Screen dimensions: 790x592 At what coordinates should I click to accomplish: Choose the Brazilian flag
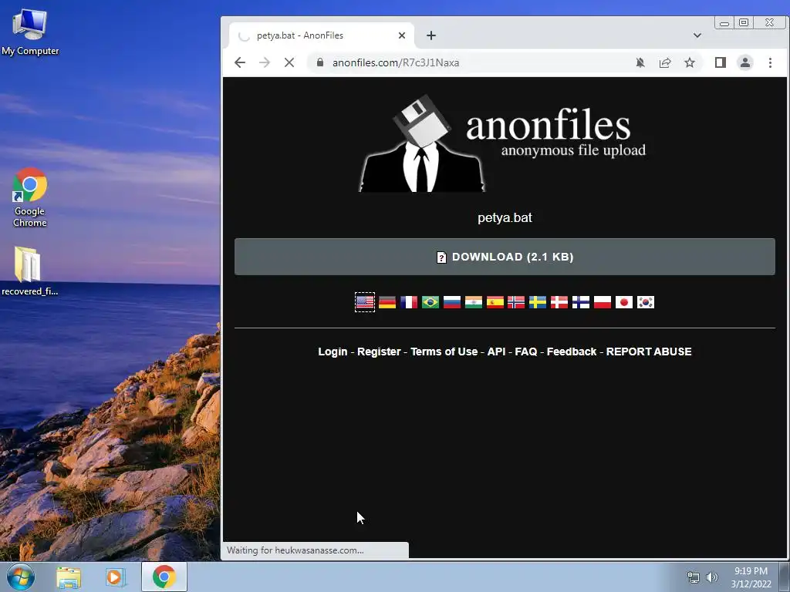point(430,302)
